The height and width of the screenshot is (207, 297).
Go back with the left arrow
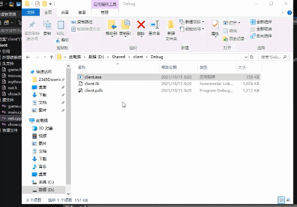pyautogui.click(x=28, y=57)
